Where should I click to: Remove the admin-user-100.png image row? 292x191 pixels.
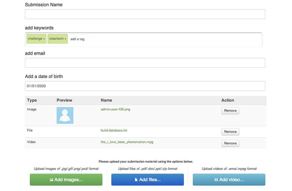click(x=230, y=111)
